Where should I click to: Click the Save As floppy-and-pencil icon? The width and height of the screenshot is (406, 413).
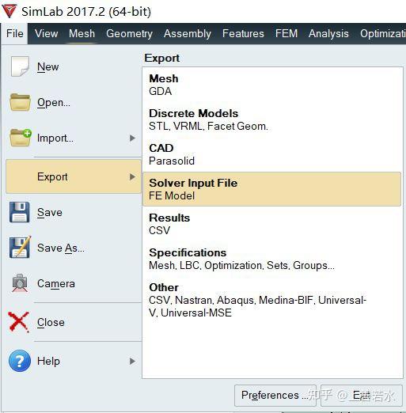click(21, 247)
